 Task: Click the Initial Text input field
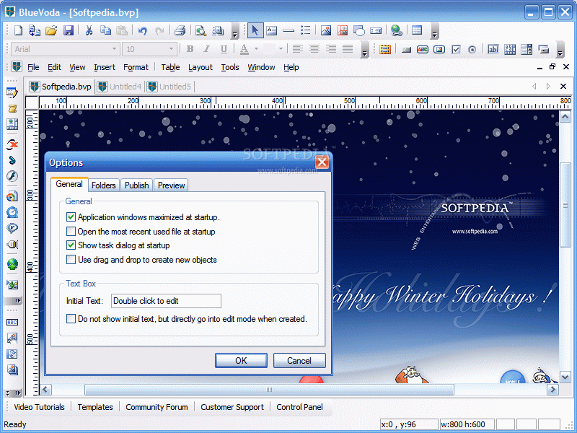click(x=166, y=301)
